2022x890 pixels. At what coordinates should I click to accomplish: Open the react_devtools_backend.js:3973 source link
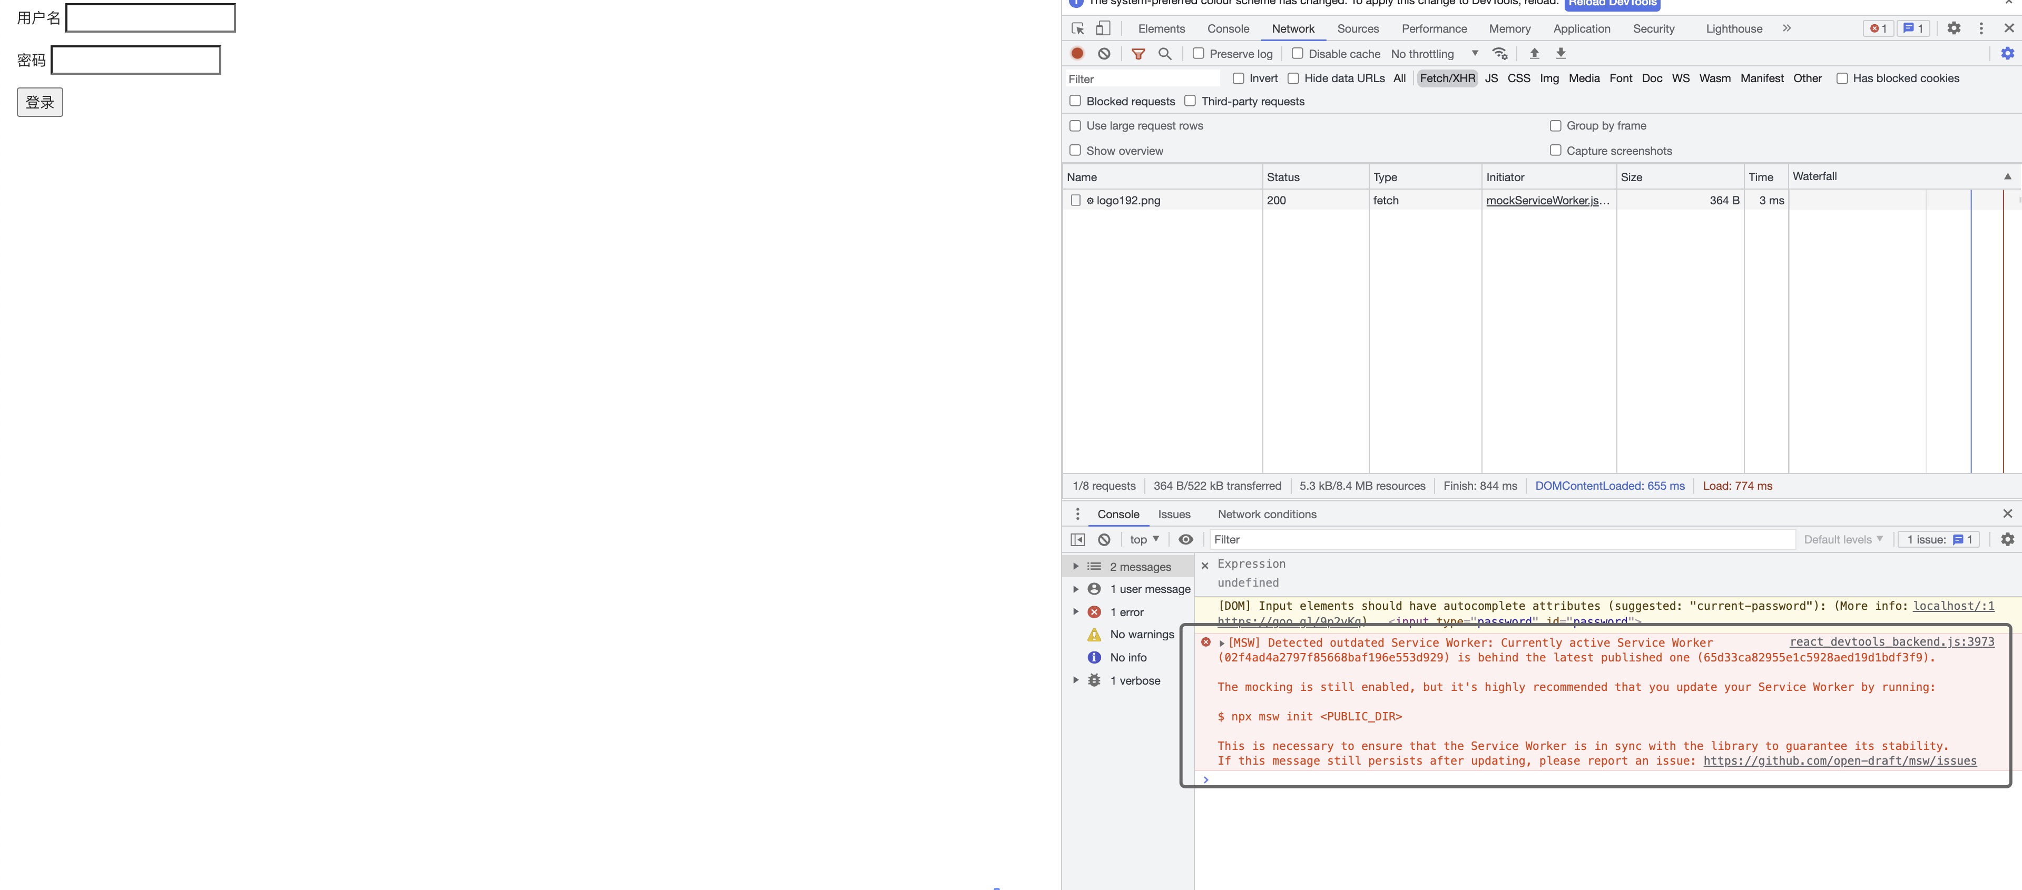[1891, 642]
